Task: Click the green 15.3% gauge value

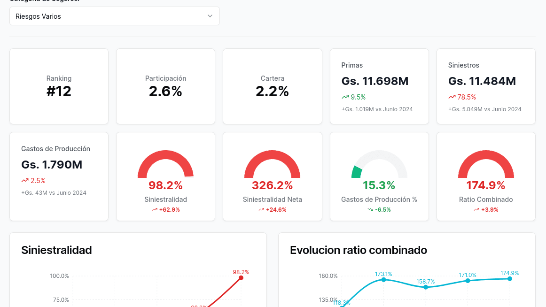Action: pyautogui.click(x=379, y=185)
